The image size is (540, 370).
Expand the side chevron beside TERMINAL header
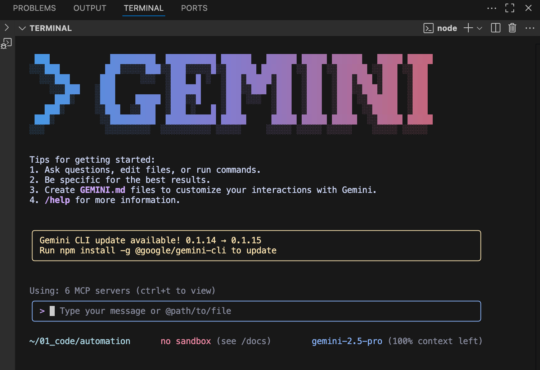click(6, 27)
